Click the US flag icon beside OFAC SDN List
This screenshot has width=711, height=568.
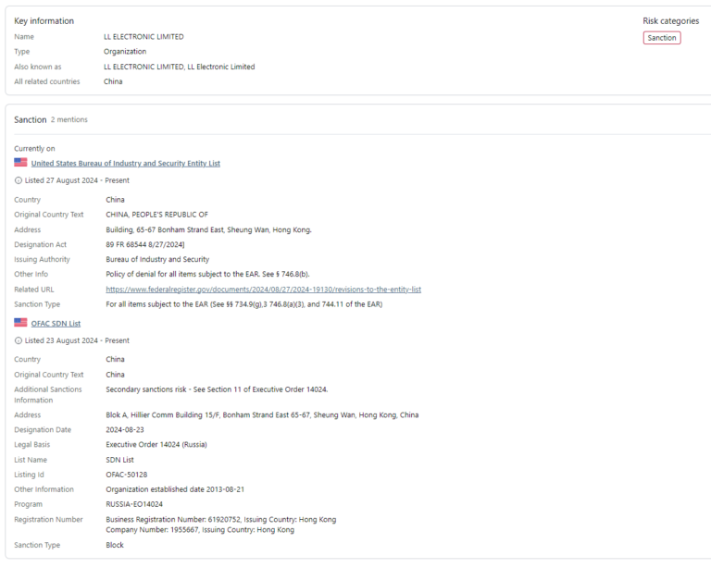click(20, 323)
